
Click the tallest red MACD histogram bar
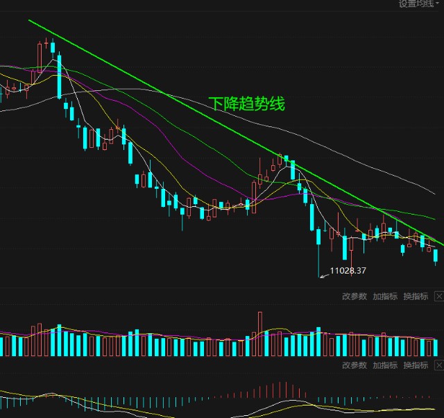point(284,391)
